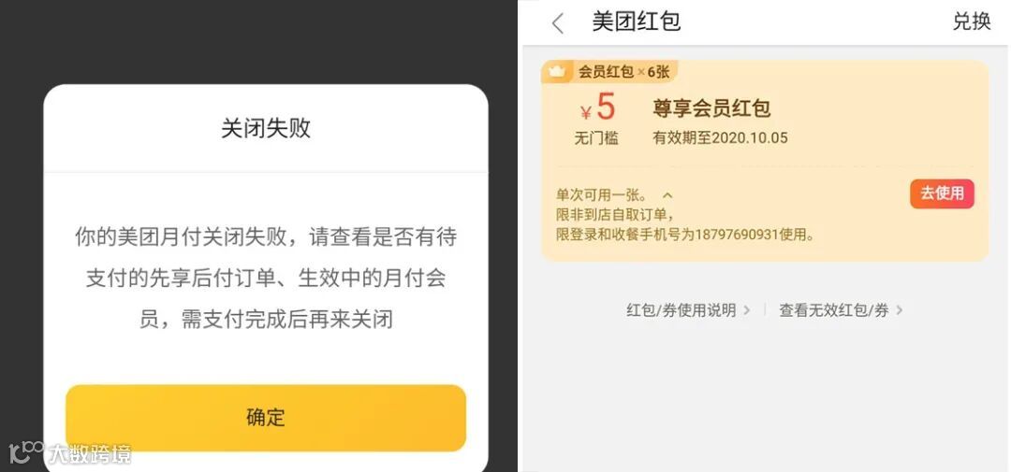Viewport: 1011px width, 472px height.
Task: Click the 尊享会员红包 coupon title
Action: coord(711,108)
